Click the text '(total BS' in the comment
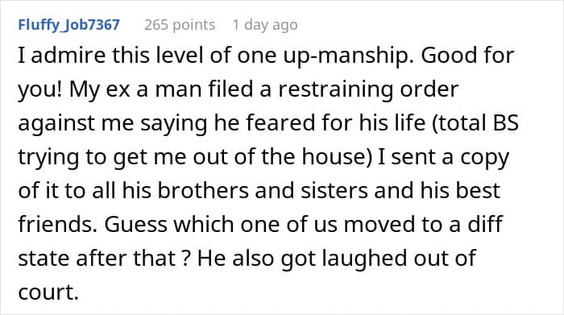 (475, 123)
